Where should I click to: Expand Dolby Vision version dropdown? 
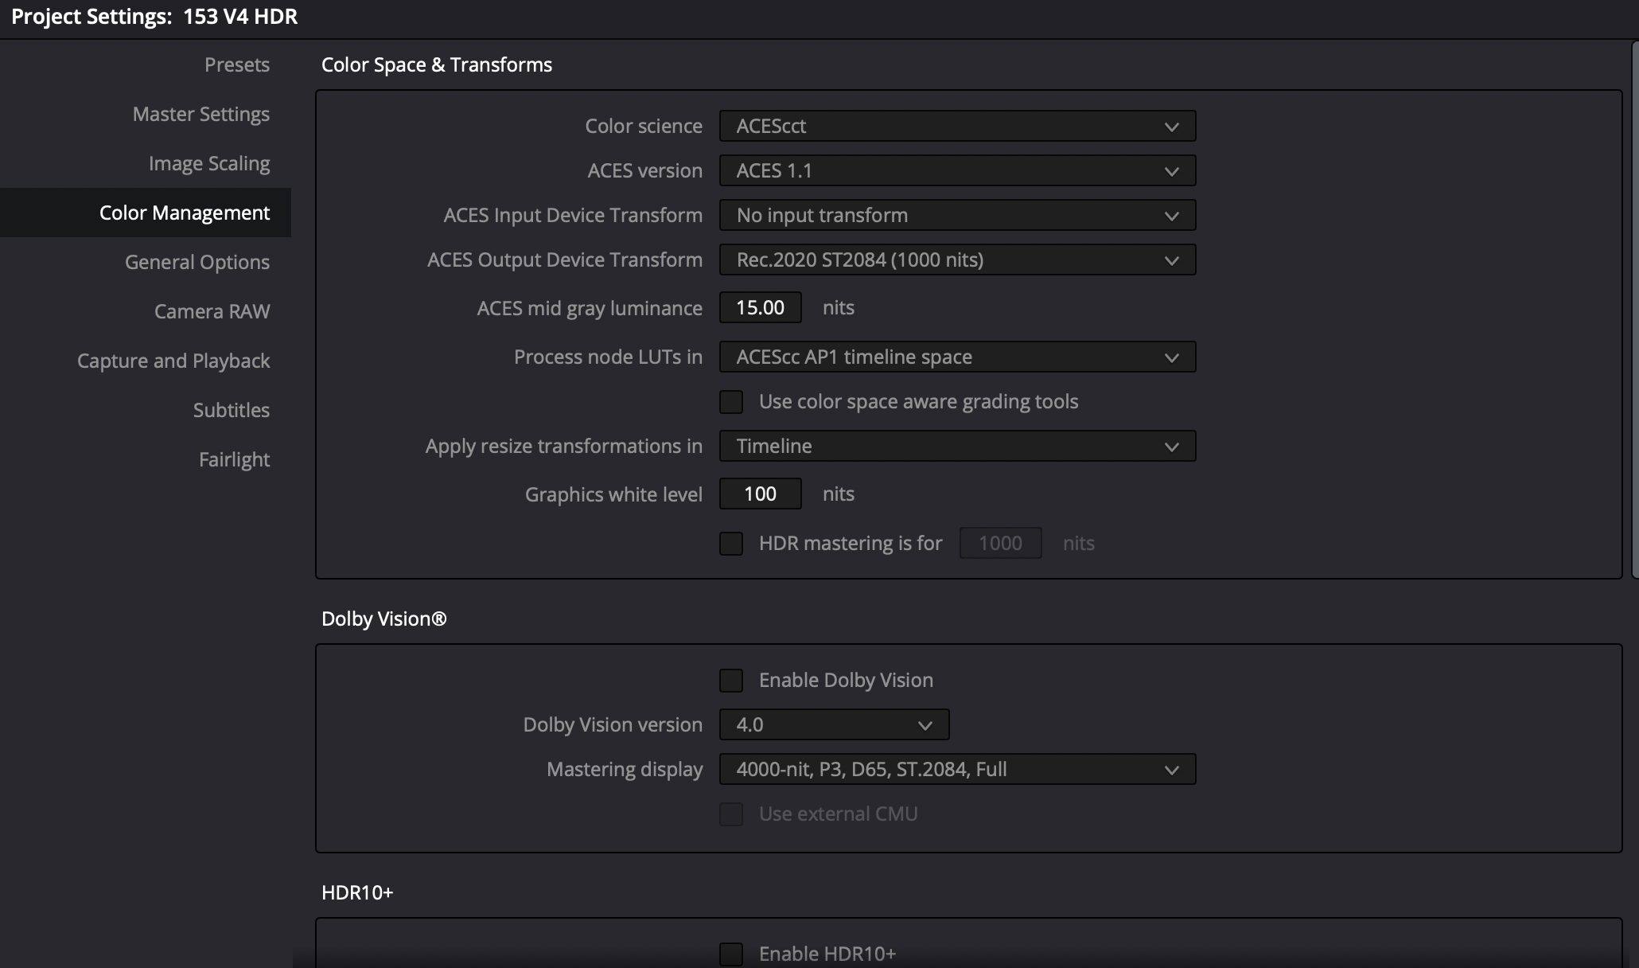[834, 724]
